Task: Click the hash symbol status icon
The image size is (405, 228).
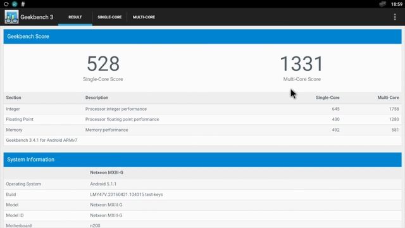Action: 23,4
